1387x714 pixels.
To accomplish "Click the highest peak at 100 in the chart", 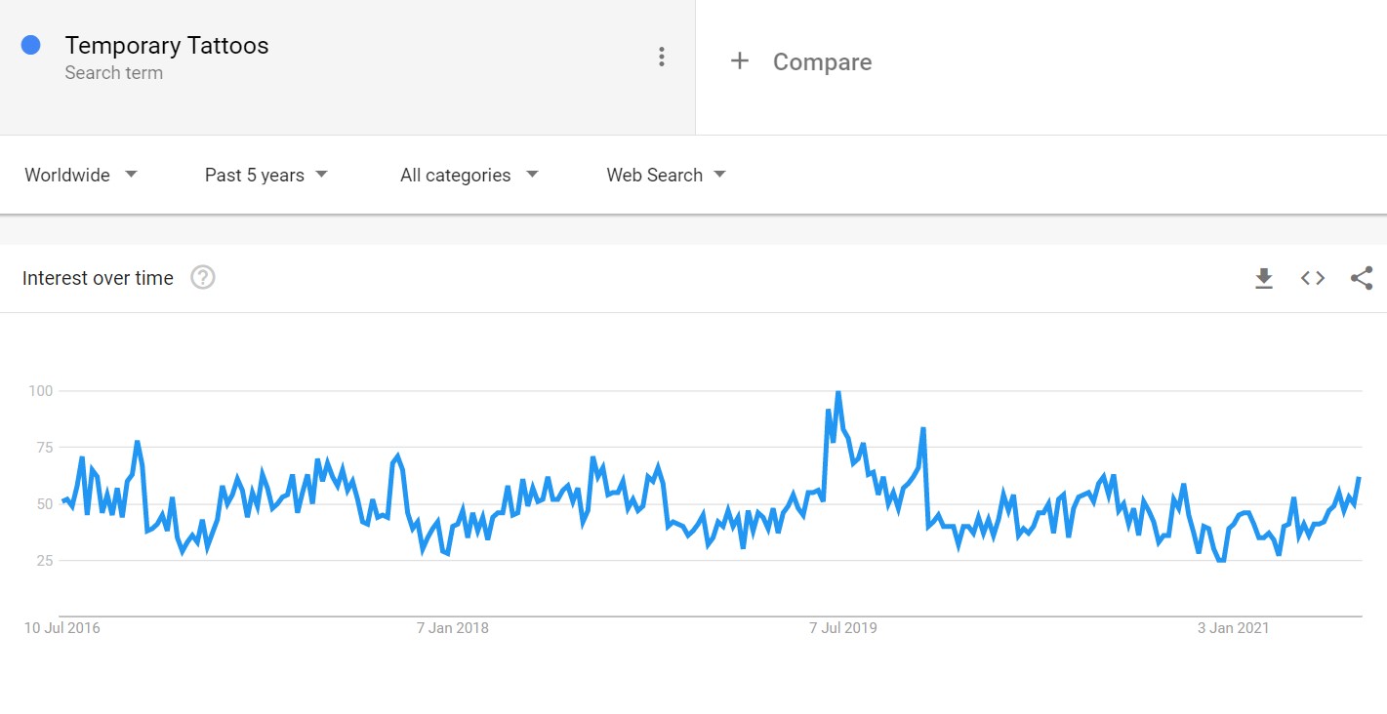I will [837, 392].
